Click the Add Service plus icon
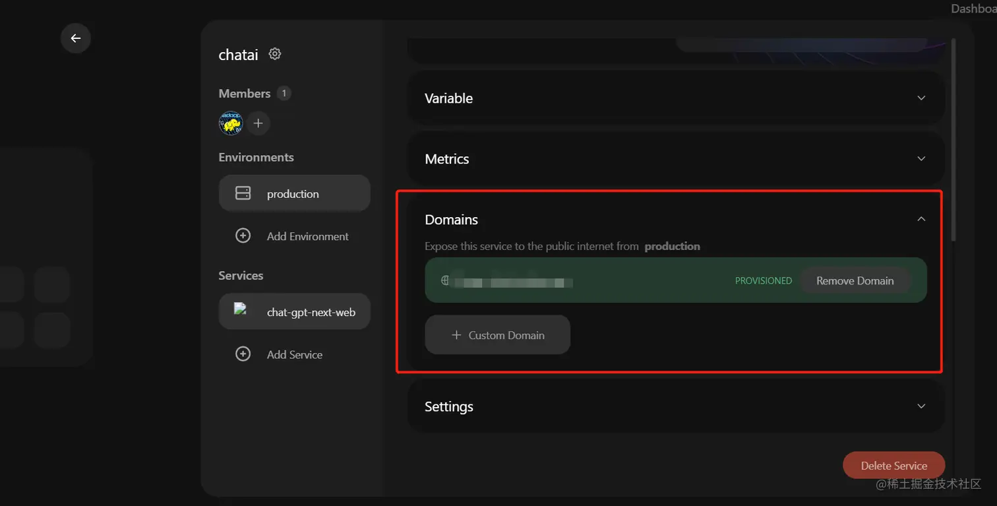 [x=243, y=354]
